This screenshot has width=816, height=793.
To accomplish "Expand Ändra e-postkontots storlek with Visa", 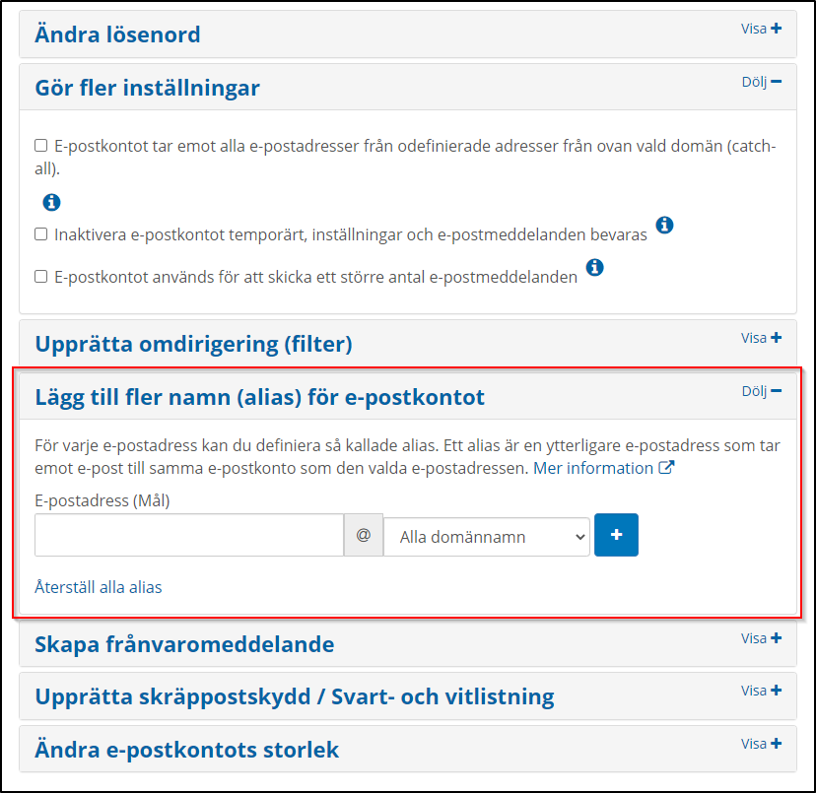I will coord(761,744).
